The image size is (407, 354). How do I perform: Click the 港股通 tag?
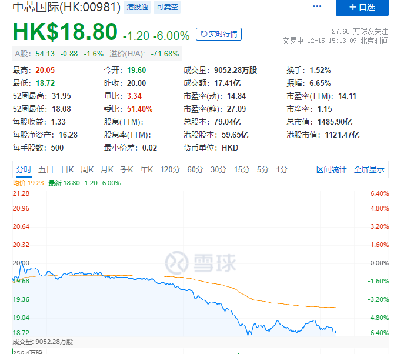(137, 7)
